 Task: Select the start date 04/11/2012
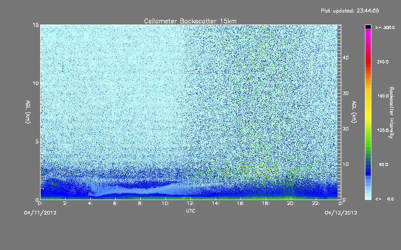[40, 213]
